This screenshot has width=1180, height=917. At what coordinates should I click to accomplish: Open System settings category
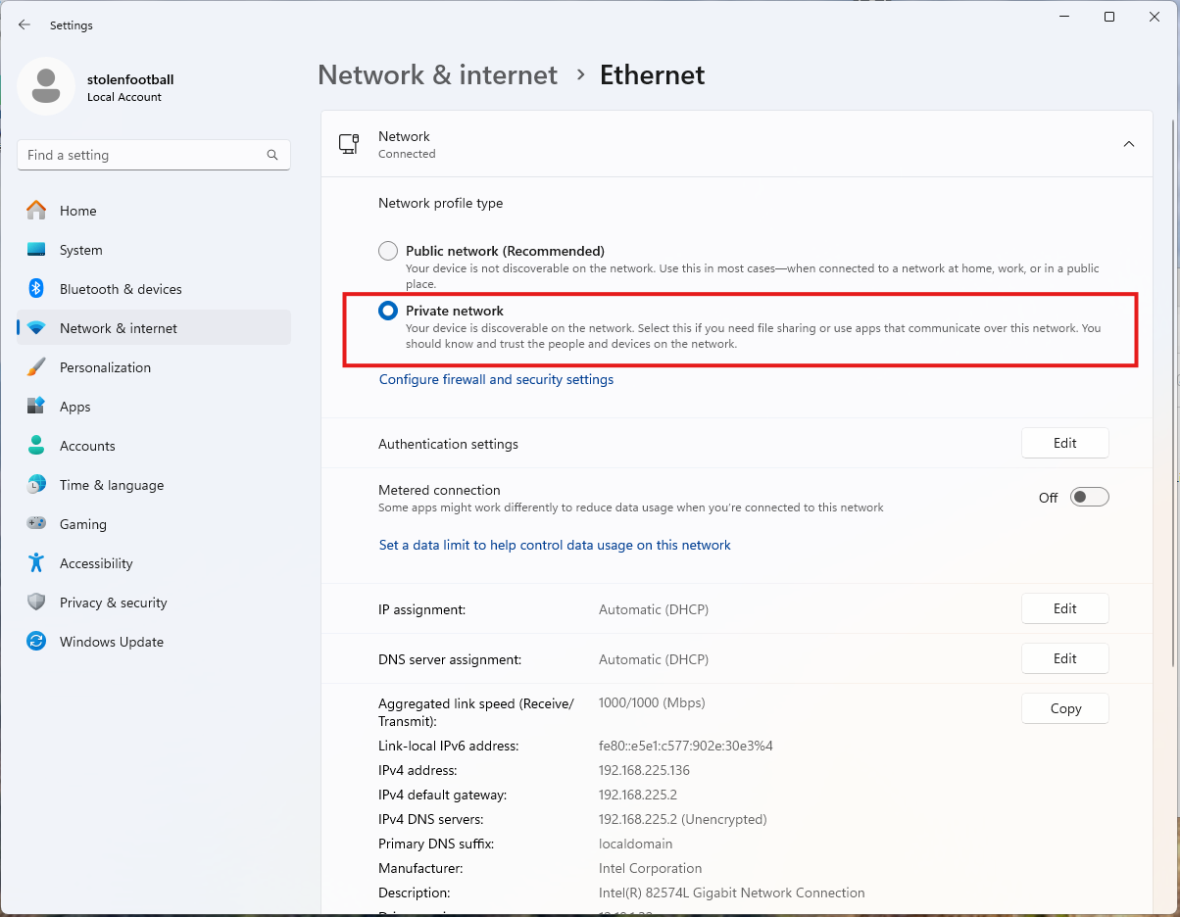click(x=154, y=249)
